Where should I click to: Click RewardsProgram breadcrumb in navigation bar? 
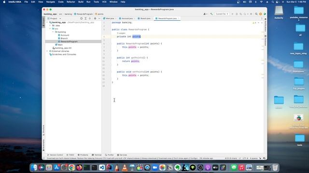tap(83, 14)
